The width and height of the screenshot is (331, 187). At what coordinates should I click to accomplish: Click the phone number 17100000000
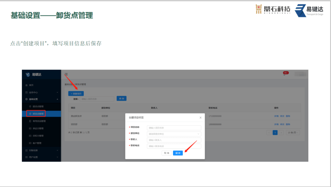coord(215,116)
